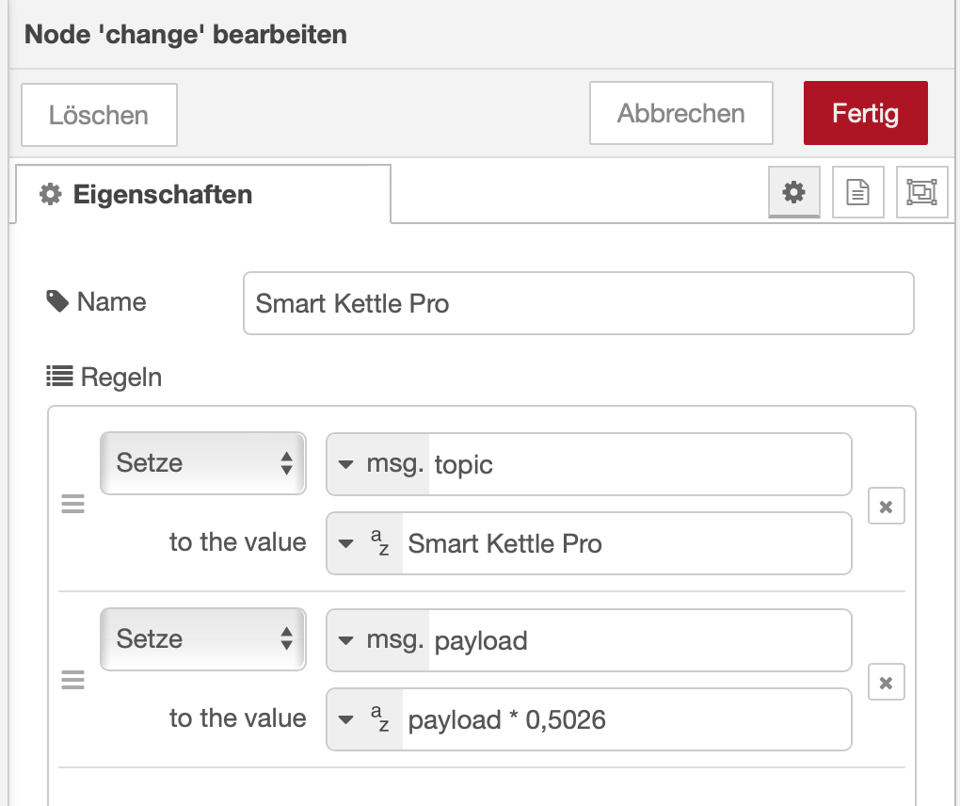Screen dimensions: 960x806
Task: Click the Löschen button
Action: click(99, 115)
